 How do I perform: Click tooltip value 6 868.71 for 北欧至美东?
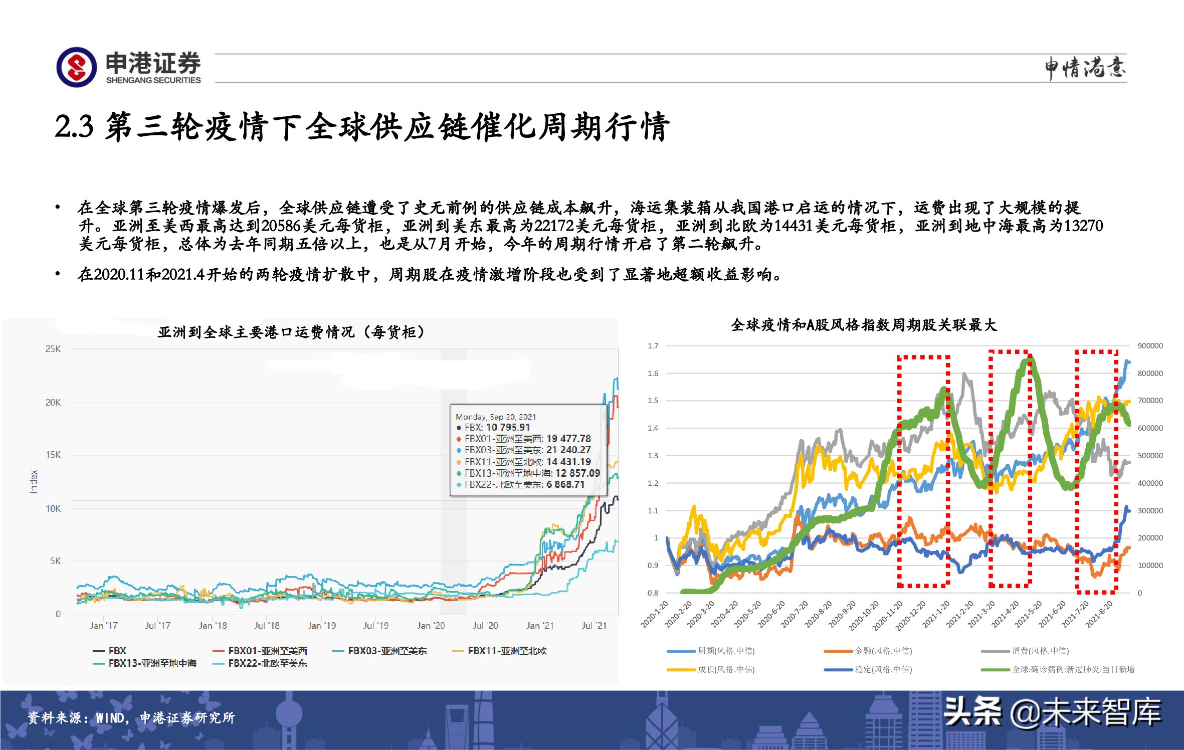click(565, 485)
